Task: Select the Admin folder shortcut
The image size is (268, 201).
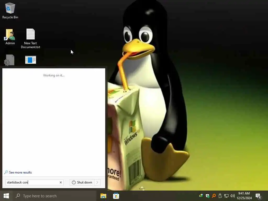Action: (10, 37)
